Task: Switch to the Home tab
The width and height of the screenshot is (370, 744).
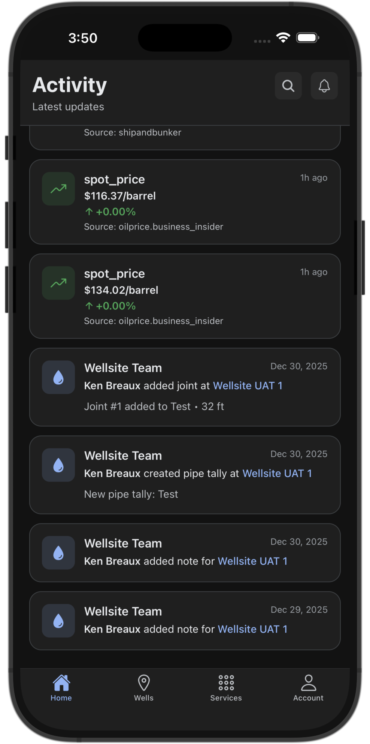Action: pos(61,688)
